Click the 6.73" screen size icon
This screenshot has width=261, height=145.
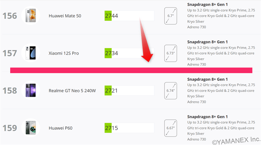(x=170, y=53)
